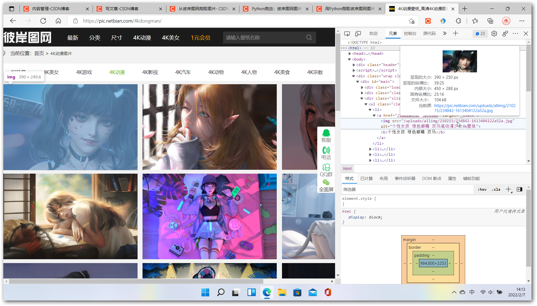The width and height of the screenshot is (537, 306).
Task: Activate DevTools inspect element picker
Action: (x=347, y=34)
